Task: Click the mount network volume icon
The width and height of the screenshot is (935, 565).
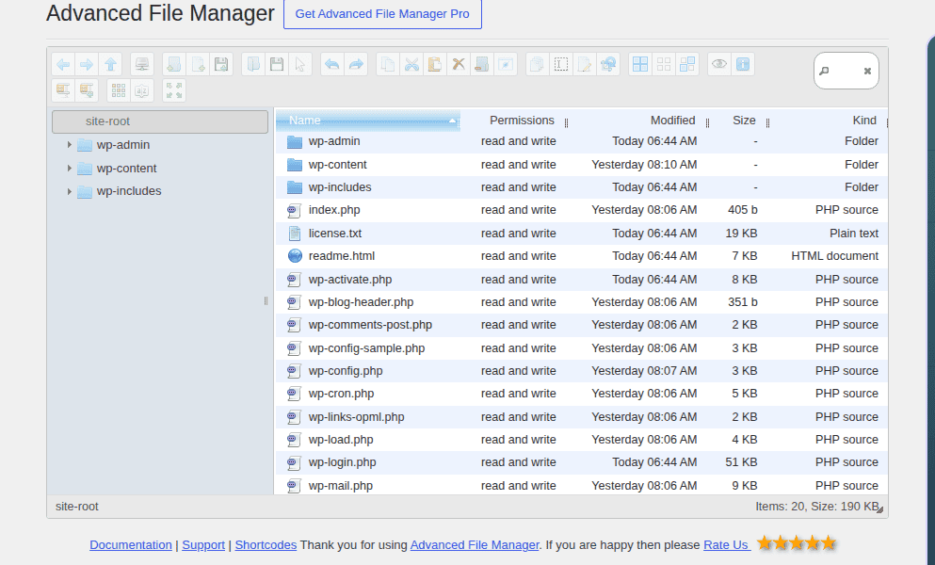Action: click(x=142, y=64)
